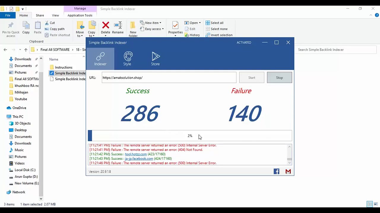Click Explorer back arrow

pyautogui.click(x=5, y=50)
